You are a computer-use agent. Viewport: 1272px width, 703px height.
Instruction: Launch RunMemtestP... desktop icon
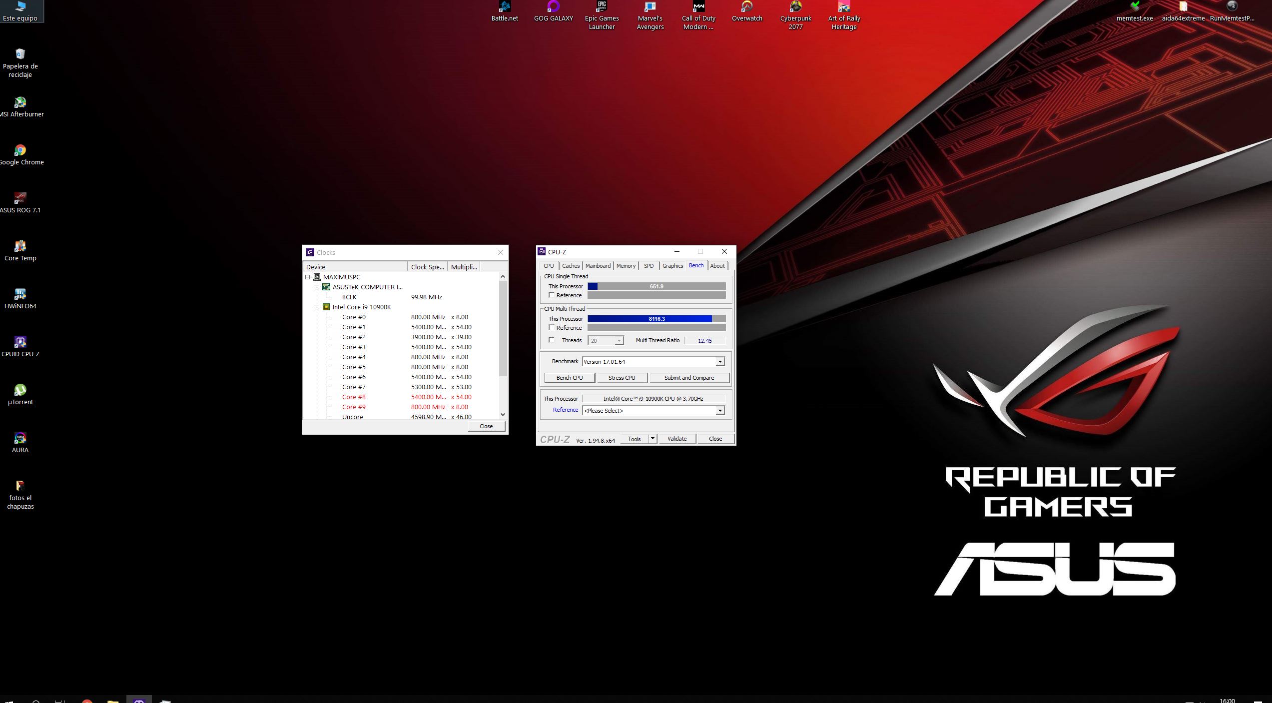[x=1232, y=11]
